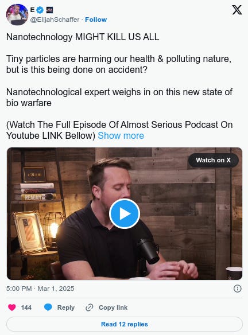Click the chain link copy icon

89,307
